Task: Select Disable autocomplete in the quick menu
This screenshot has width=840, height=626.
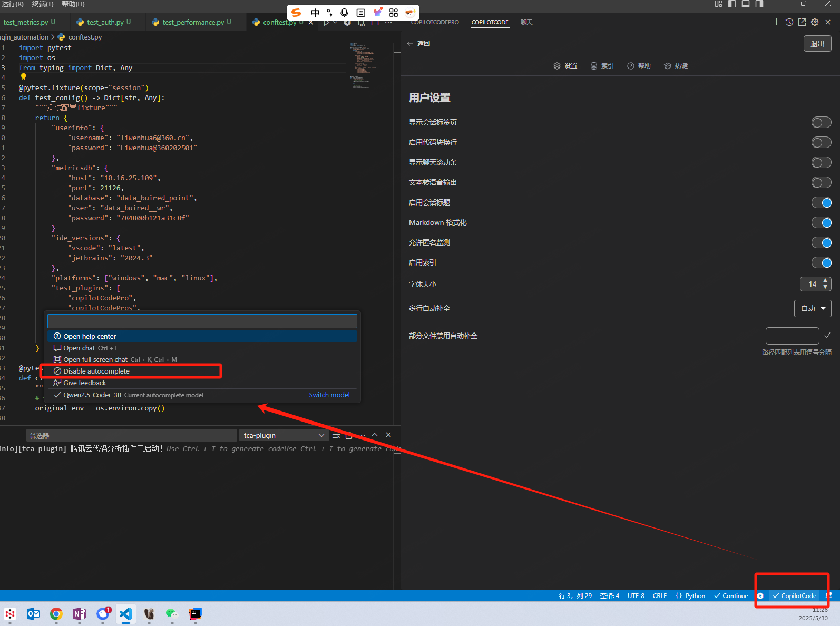Action: coord(96,371)
